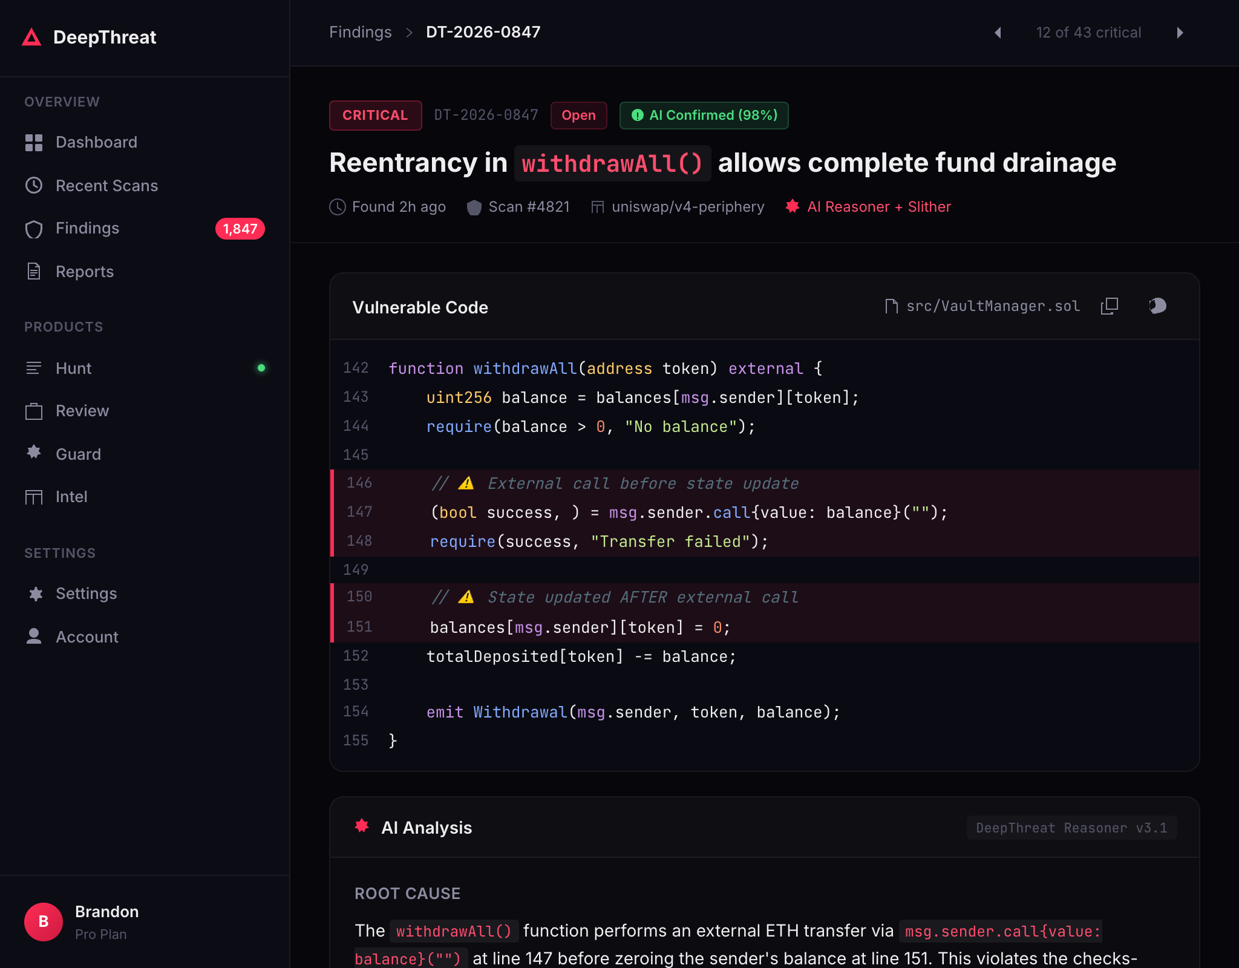Open the src/VaultManager.sol file link

[992, 306]
